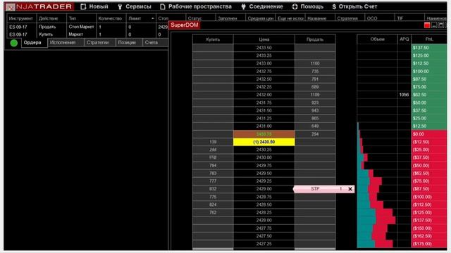Image resolution: width=451 pixels, height=253 pixels.
Task: Open the Рабочие пространства menu
Action: (x=196, y=6)
